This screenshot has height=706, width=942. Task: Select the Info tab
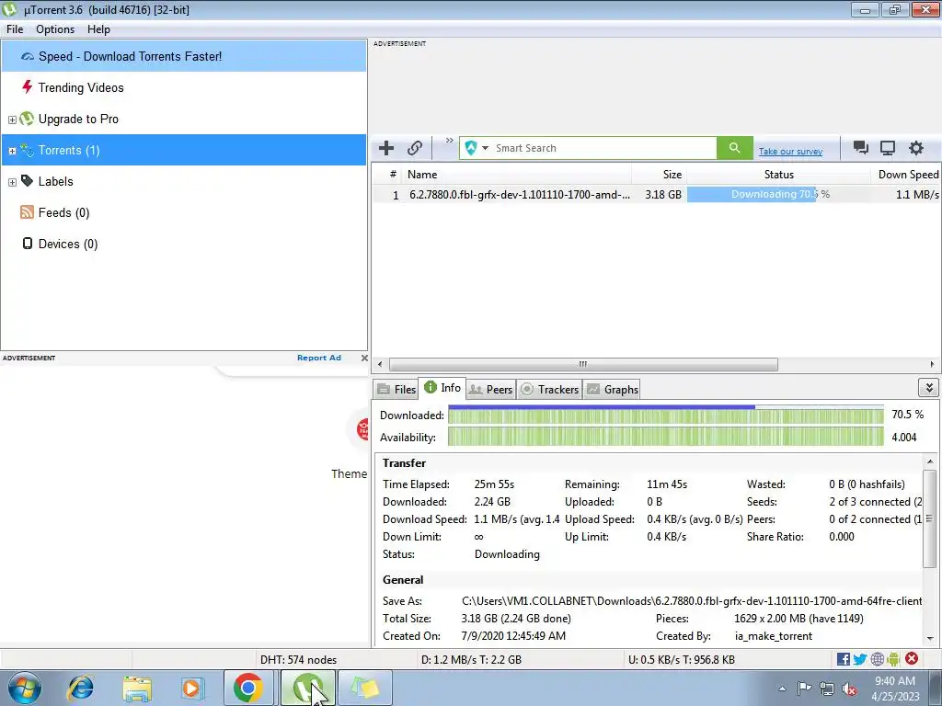point(442,388)
